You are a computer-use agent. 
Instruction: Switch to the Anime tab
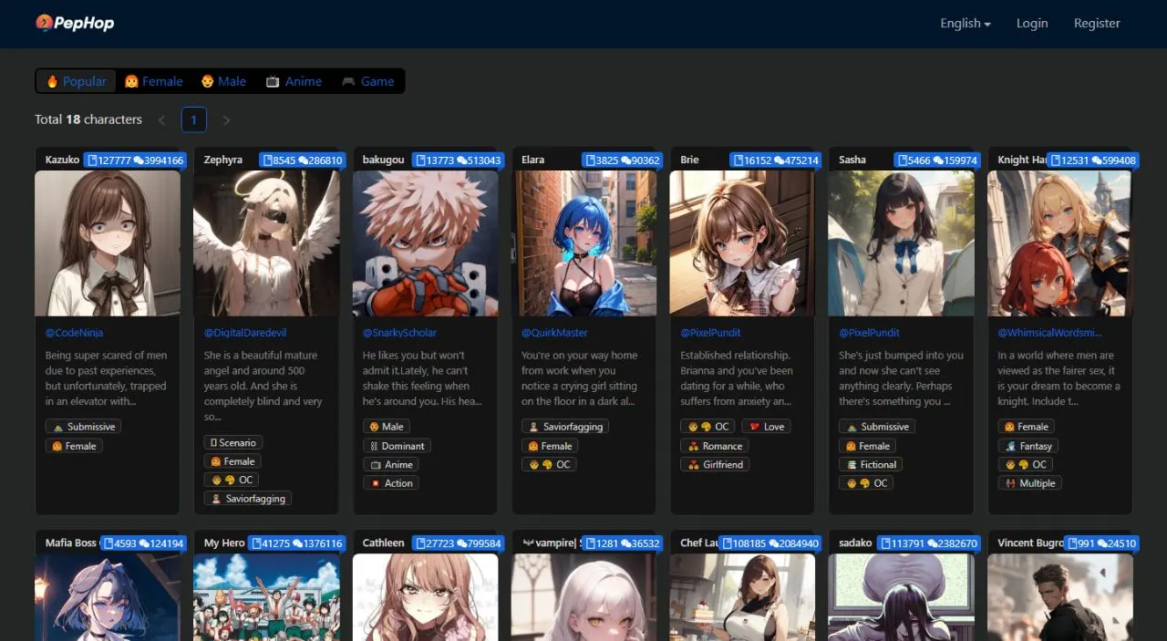[294, 81]
